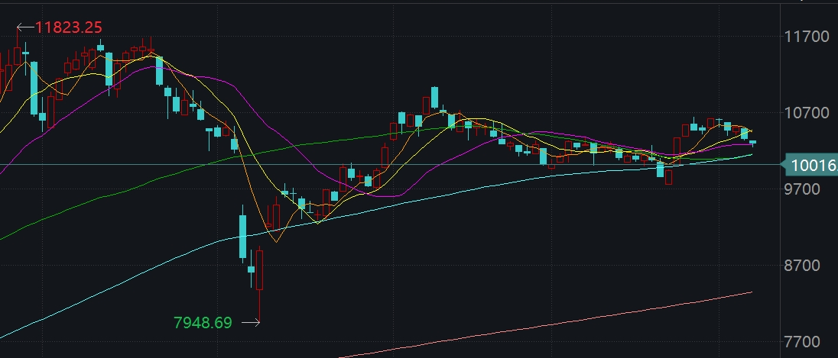Click the 11823.25 high price label
The width and height of the screenshot is (838, 358).
click(x=68, y=27)
